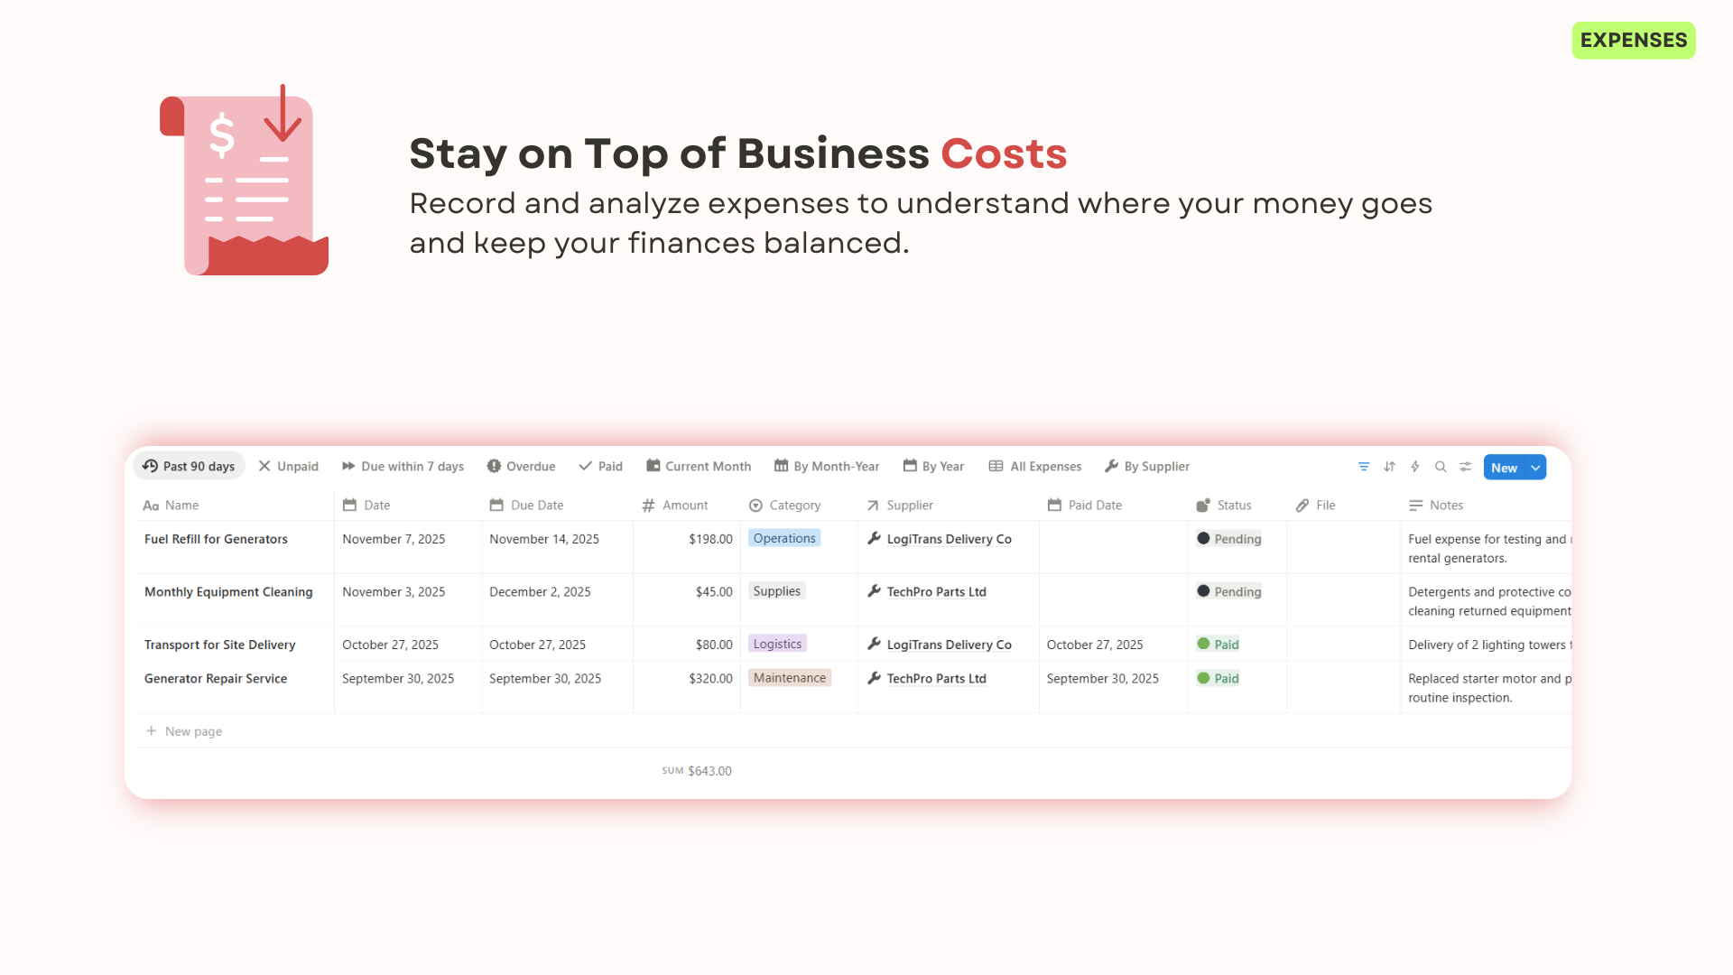Image resolution: width=1733 pixels, height=975 pixels.
Task: Open the All Expenses view
Action: (1034, 466)
